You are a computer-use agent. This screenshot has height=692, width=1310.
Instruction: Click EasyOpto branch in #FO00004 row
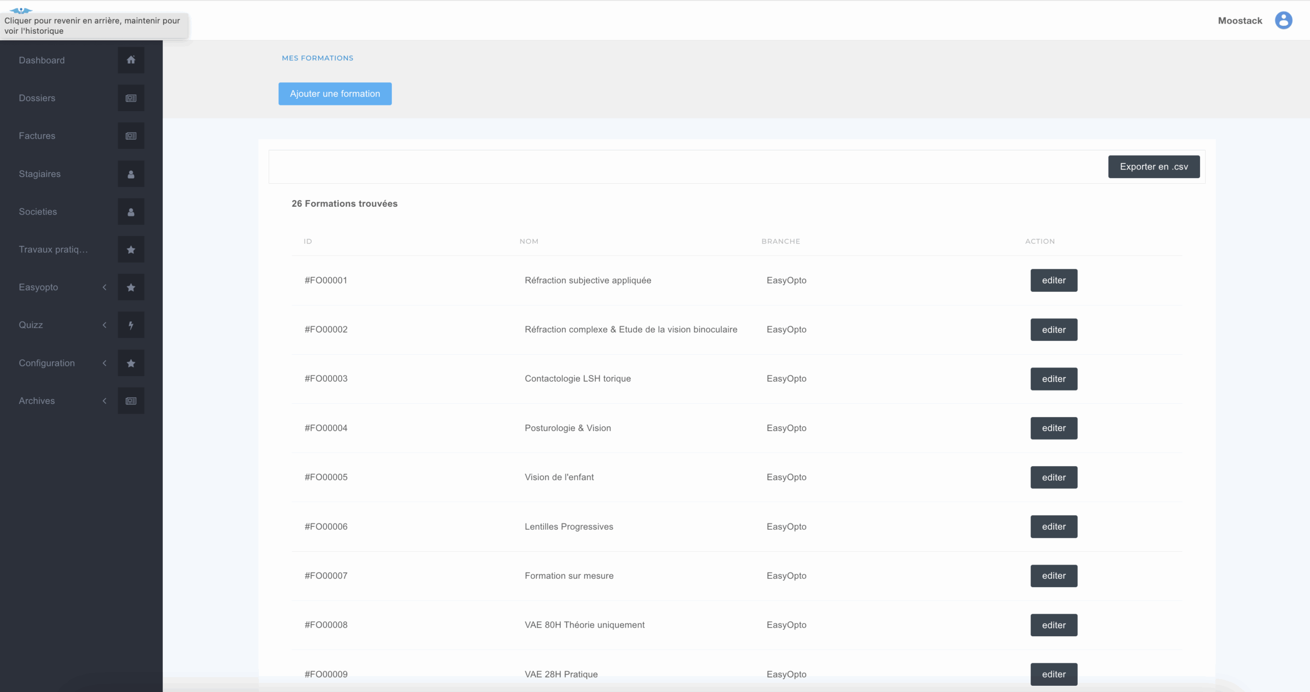787,428
